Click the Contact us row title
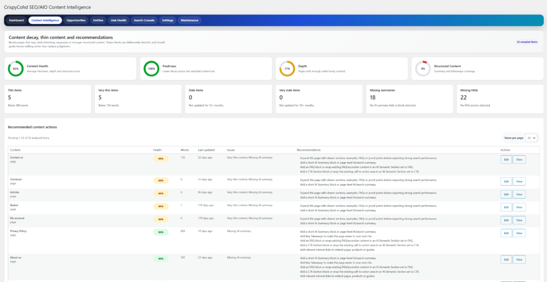The height and width of the screenshot is (282, 547). point(17,157)
